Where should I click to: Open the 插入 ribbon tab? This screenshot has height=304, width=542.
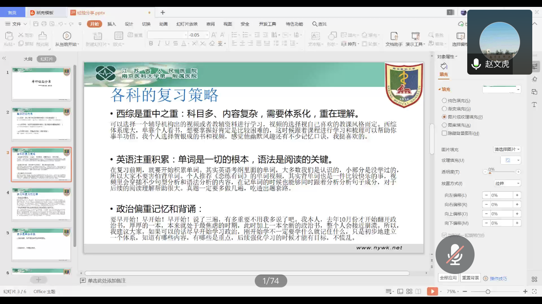(x=112, y=24)
